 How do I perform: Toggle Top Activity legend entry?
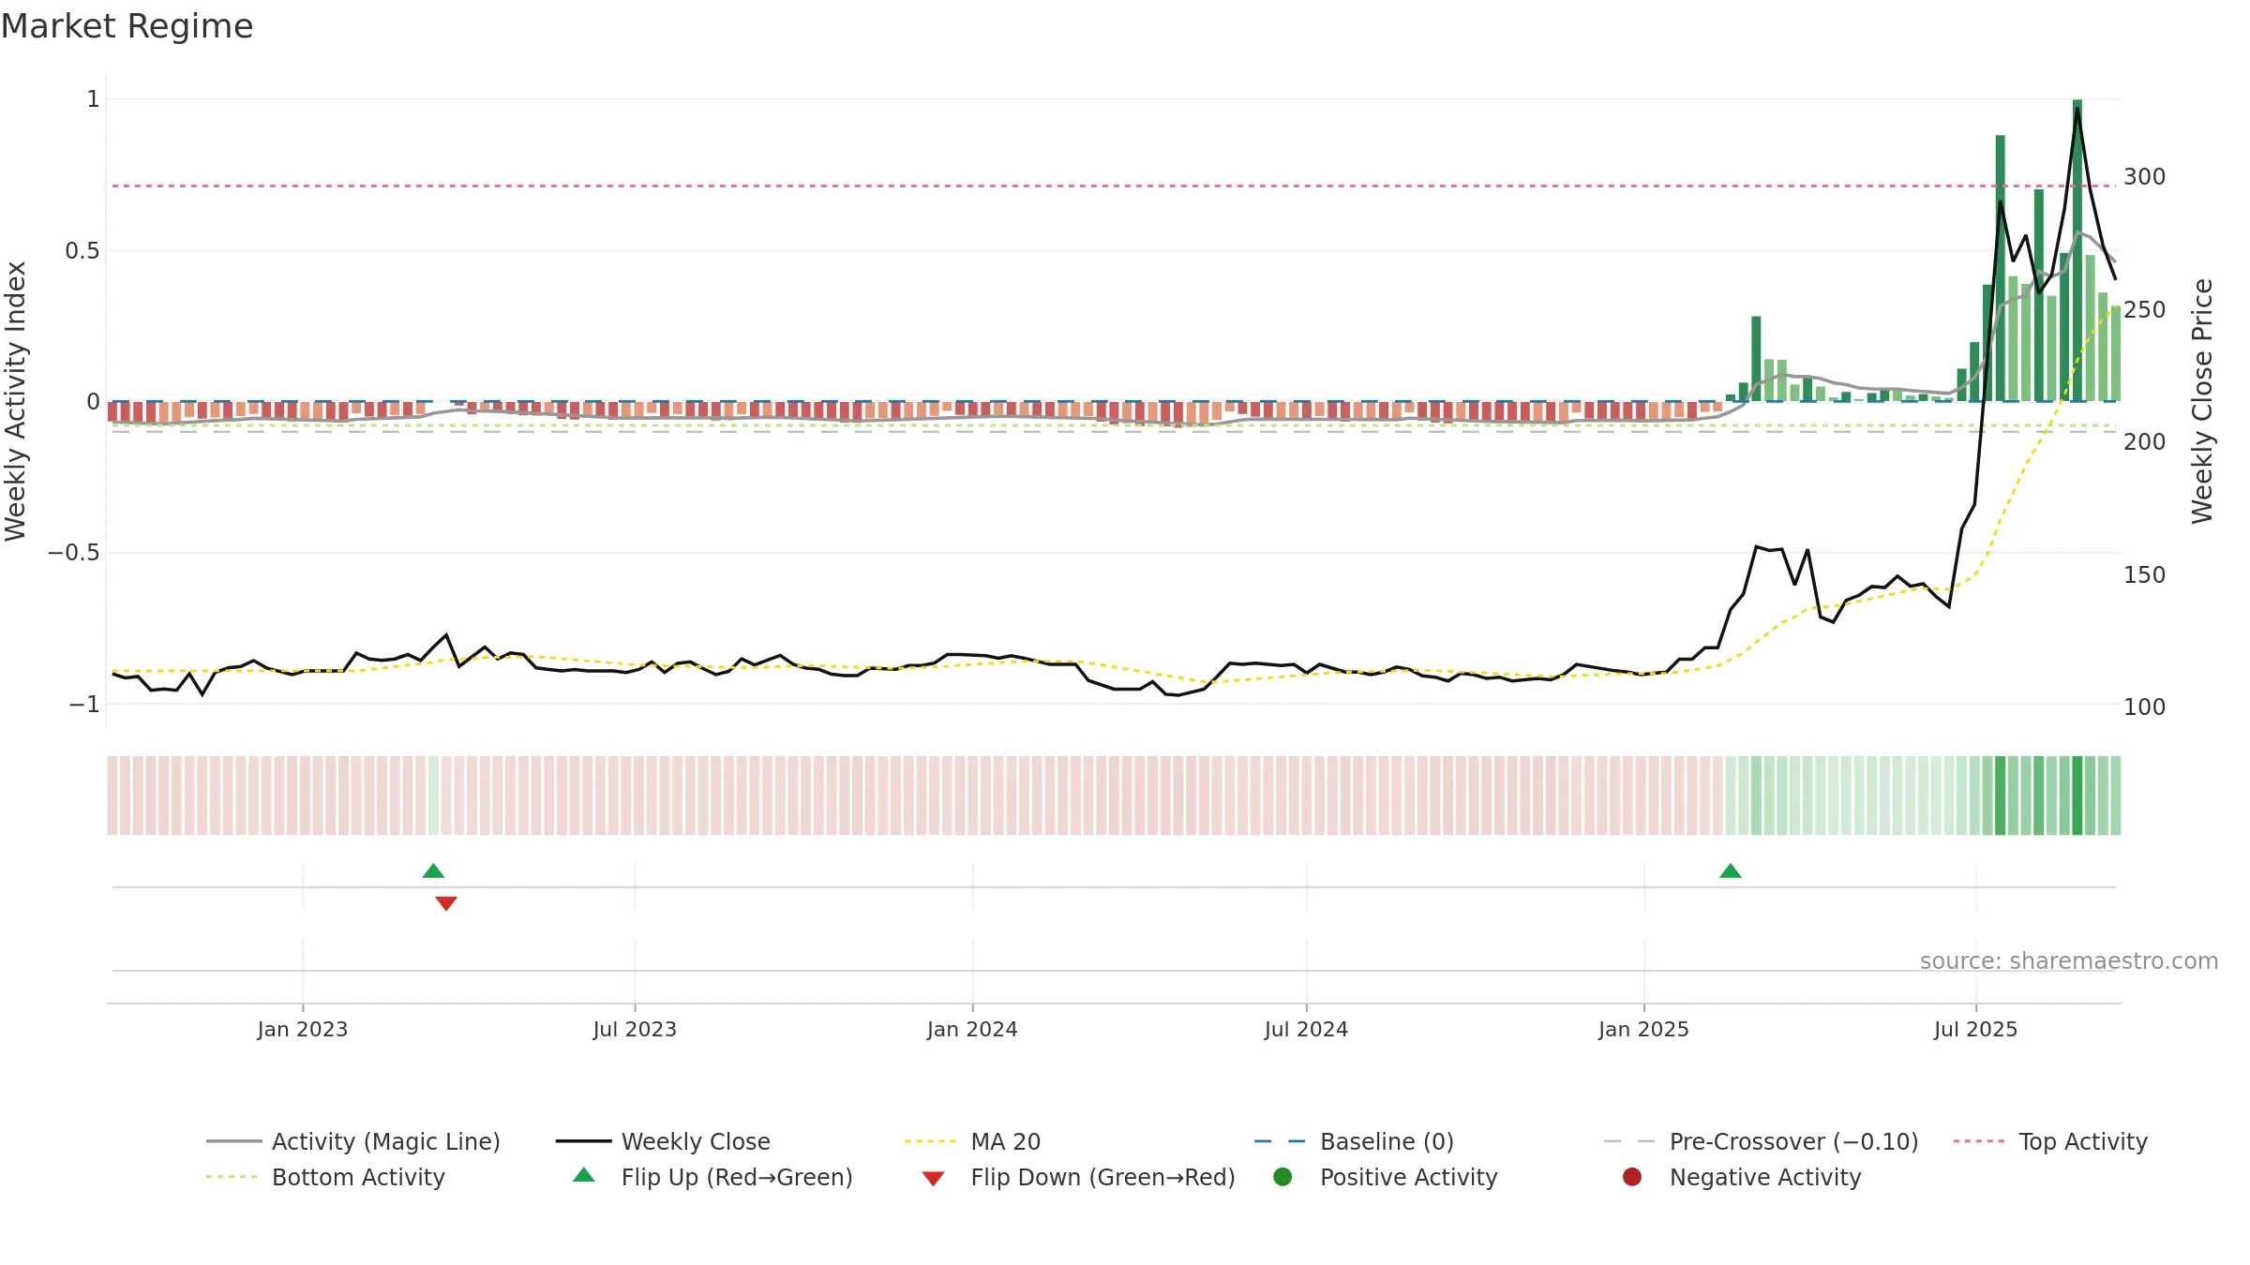(2050, 1141)
